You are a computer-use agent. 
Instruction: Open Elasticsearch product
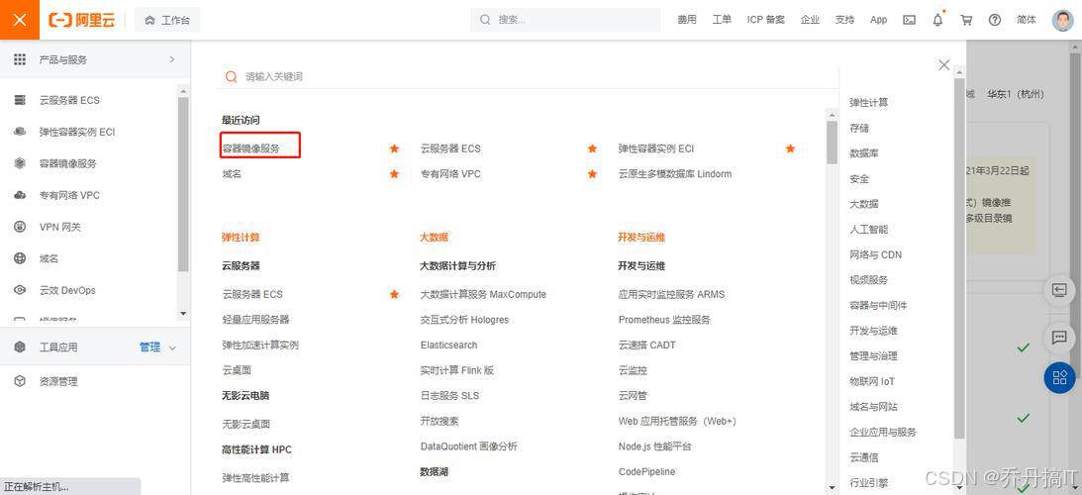coord(448,346)
